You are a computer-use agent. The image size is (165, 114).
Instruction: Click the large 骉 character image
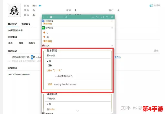coord(14,10)
